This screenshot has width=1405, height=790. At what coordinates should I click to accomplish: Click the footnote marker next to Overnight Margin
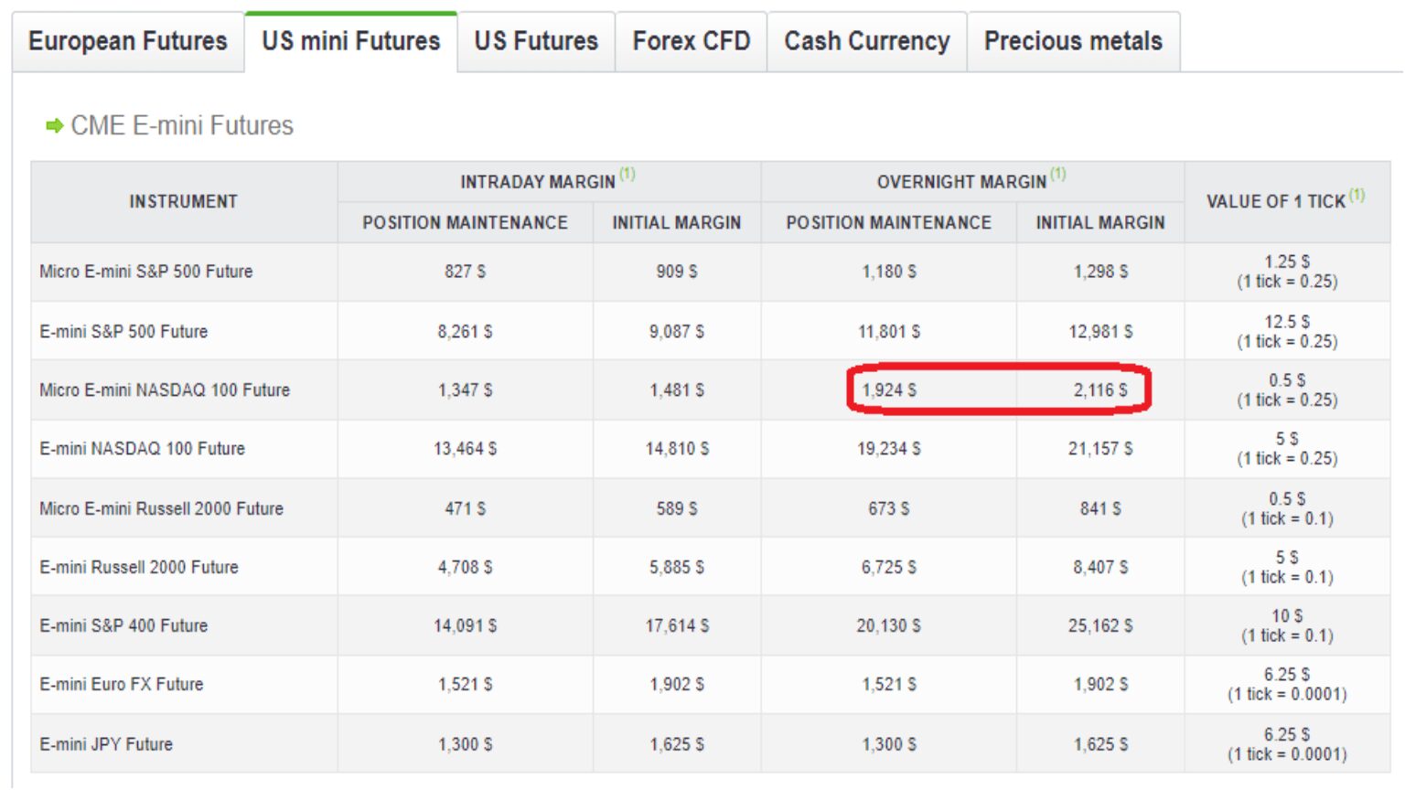[1058, 174]
